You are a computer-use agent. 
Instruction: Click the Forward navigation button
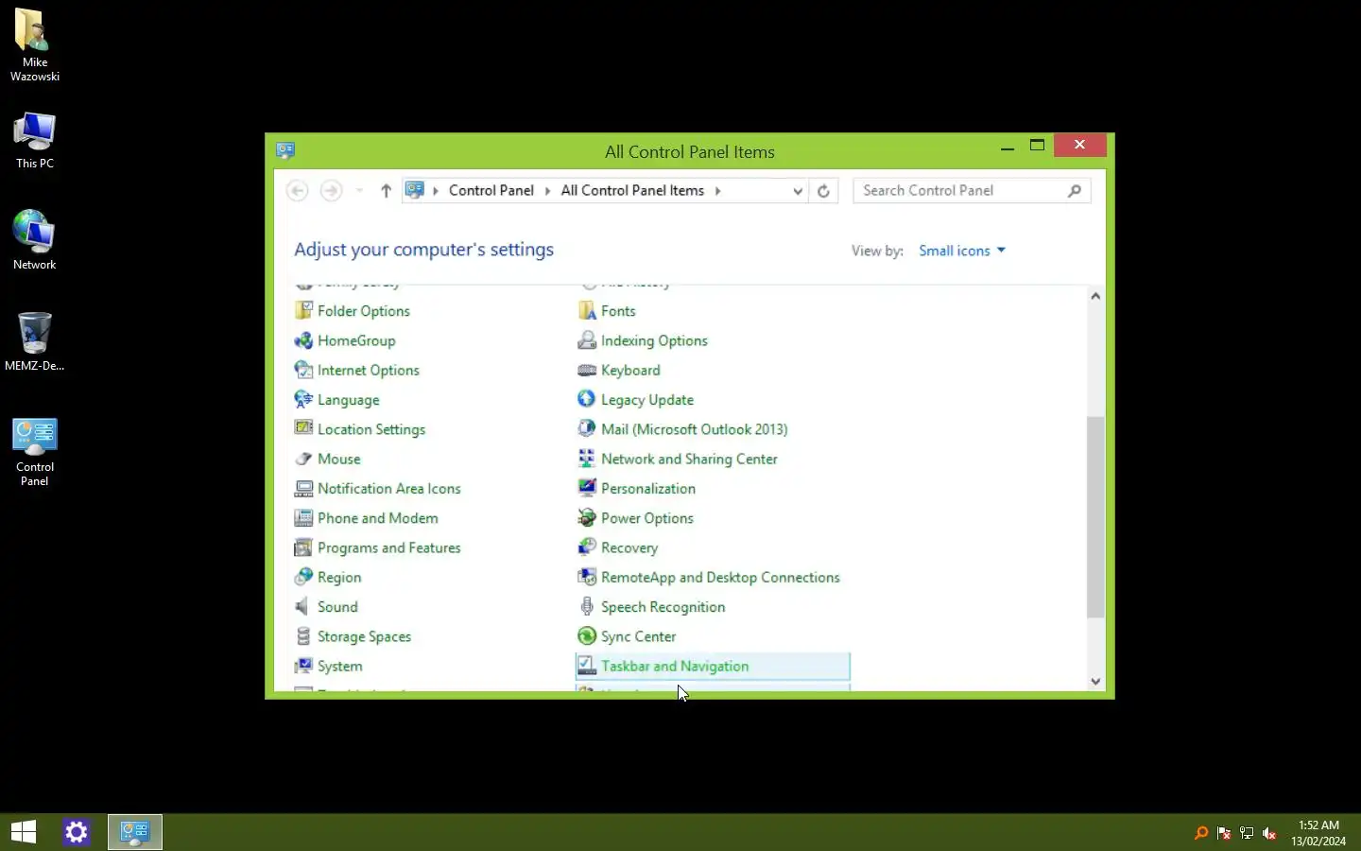331,191
